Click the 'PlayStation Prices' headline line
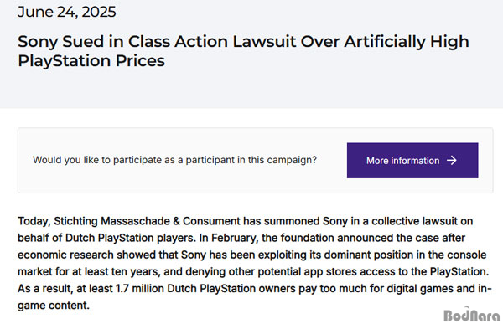The image size is (503, 324). [91, 60]
